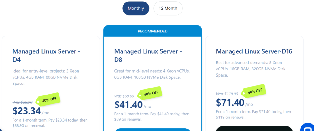The height and width of the screenshot is (131, 314).
Task: Click the Managed Linux Server - D8 heading
Action: [x=148, y=55]
